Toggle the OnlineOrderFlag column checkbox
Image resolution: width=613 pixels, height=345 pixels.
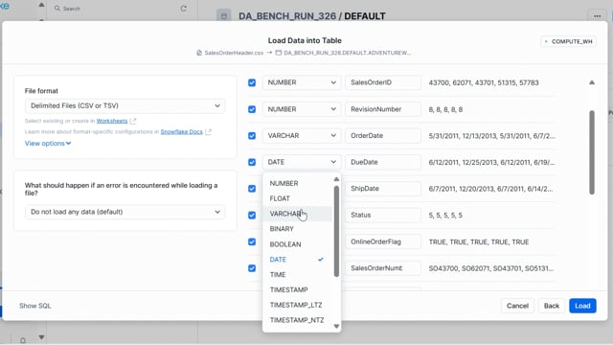coord(252,241)
